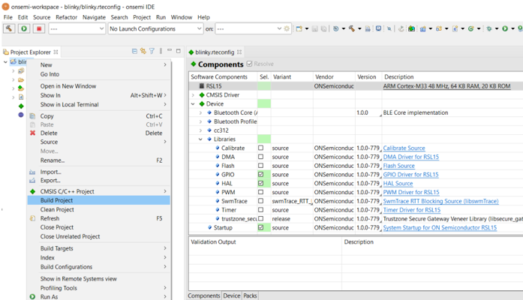
Task: Open the launch mode dropdown
Action: (77, 28)
